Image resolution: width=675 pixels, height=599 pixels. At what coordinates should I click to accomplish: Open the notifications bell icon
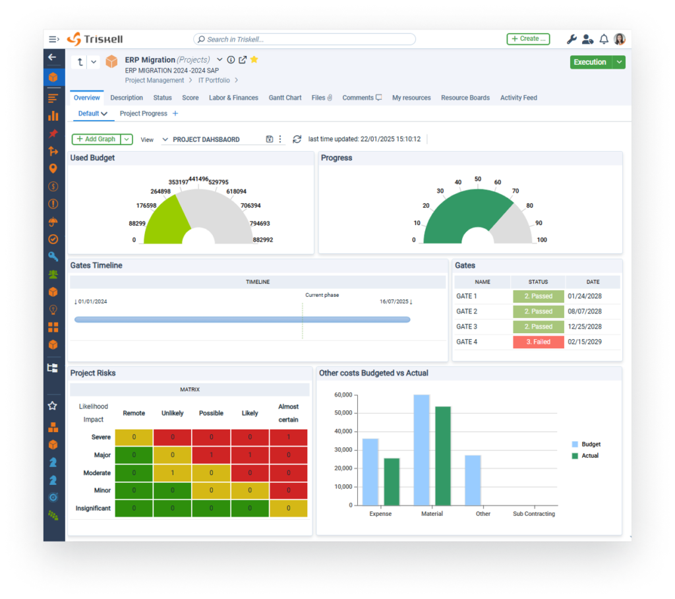[604, 39]
